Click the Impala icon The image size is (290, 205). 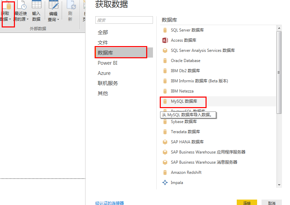pyautogui.click(x=165, y=183)
